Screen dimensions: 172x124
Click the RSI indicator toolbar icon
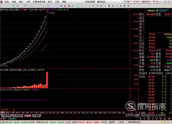tap(61, 6)
